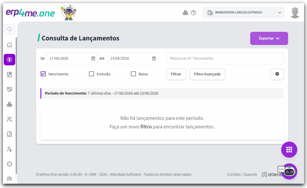This screenshot has height=188, width=307.
Task: Uncheck the Vencimento checkbox
Action: (43, 74)
